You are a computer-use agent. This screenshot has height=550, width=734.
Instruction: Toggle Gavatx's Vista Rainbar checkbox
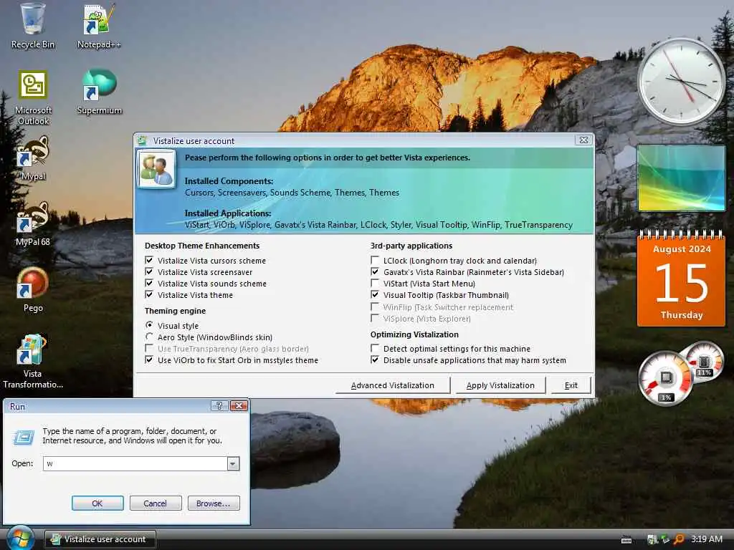click(374, 271)
